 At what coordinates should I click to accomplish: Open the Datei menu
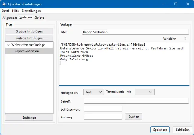point(6,11)
